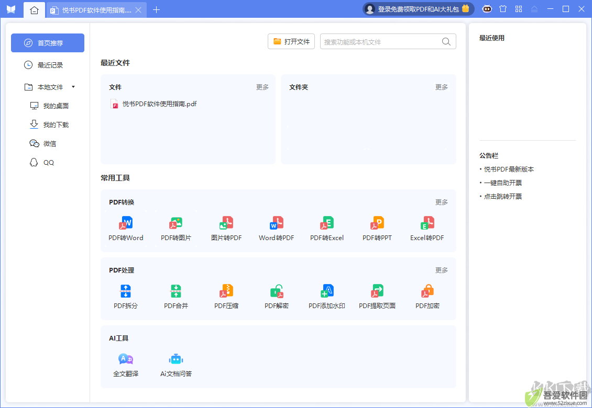Image resolution: width=592 pixels, height=408 pixels.
Task: Click 更多 in the 文件夹 panel
Action: 441,87
